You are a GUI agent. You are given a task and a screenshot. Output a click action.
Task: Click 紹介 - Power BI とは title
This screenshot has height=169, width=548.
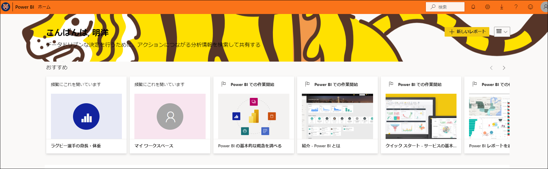321,146
